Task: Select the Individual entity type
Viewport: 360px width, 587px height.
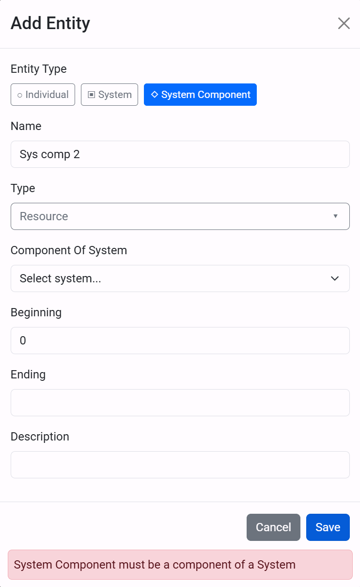Action: click(43, 95)
